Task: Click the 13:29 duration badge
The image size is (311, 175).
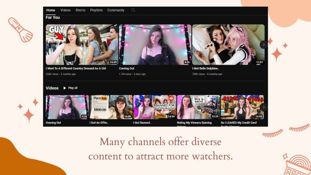Action: click(215, 117)
